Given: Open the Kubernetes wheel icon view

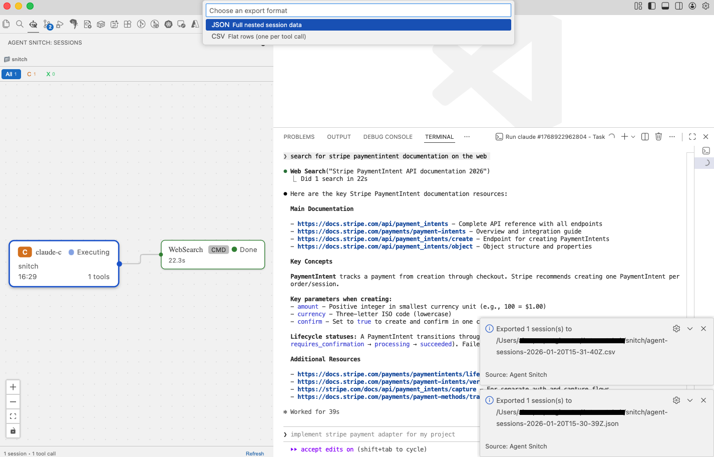Looking at the screenshot, I should 168,24.
